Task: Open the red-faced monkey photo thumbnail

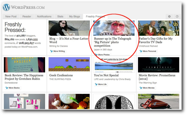Action: [114, 28]
